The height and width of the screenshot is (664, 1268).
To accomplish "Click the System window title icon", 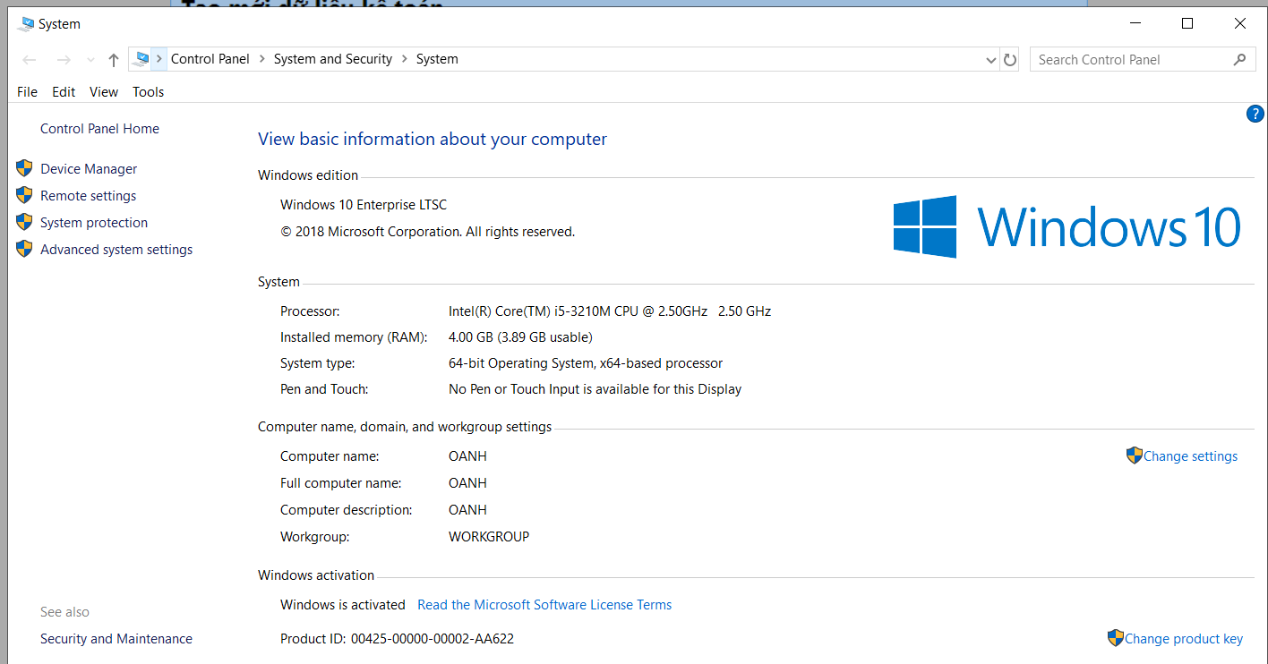I will coord(26,24).
